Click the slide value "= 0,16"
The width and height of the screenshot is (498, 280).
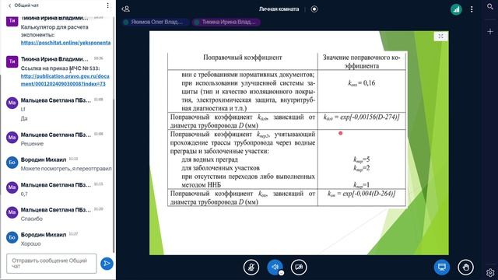coord(366,83)
